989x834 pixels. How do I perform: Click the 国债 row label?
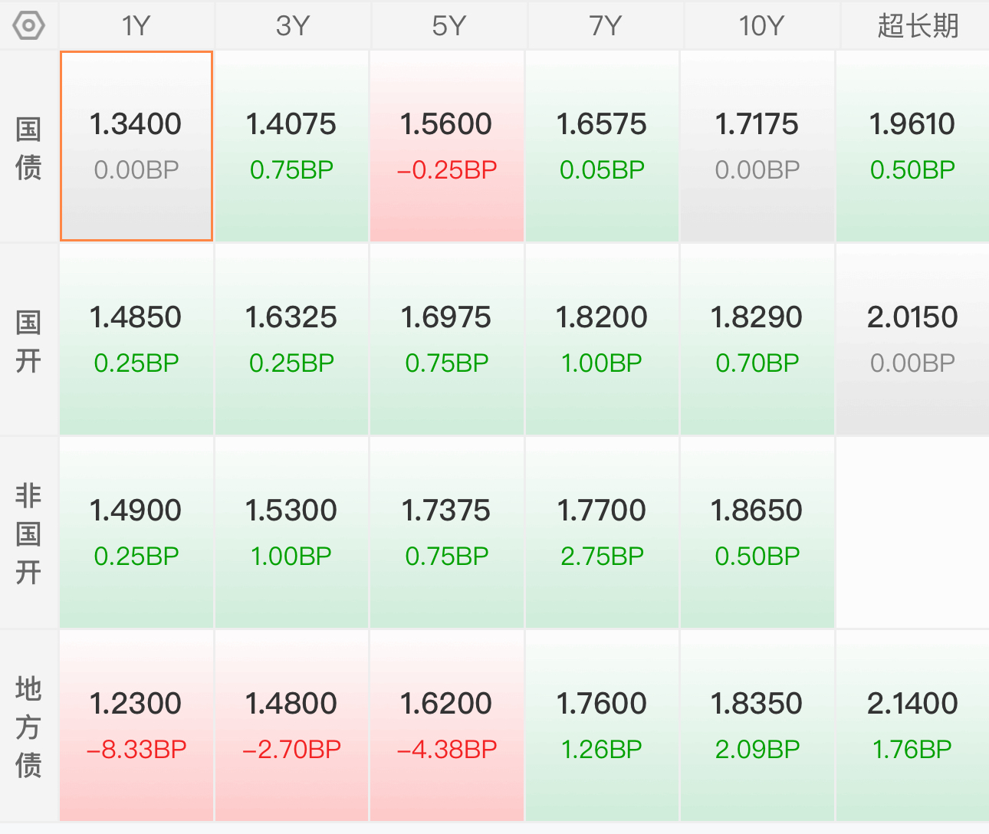click(x=28, y=147)
